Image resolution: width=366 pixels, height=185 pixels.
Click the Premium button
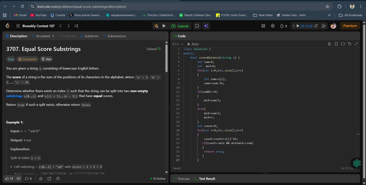pos(350,26)
